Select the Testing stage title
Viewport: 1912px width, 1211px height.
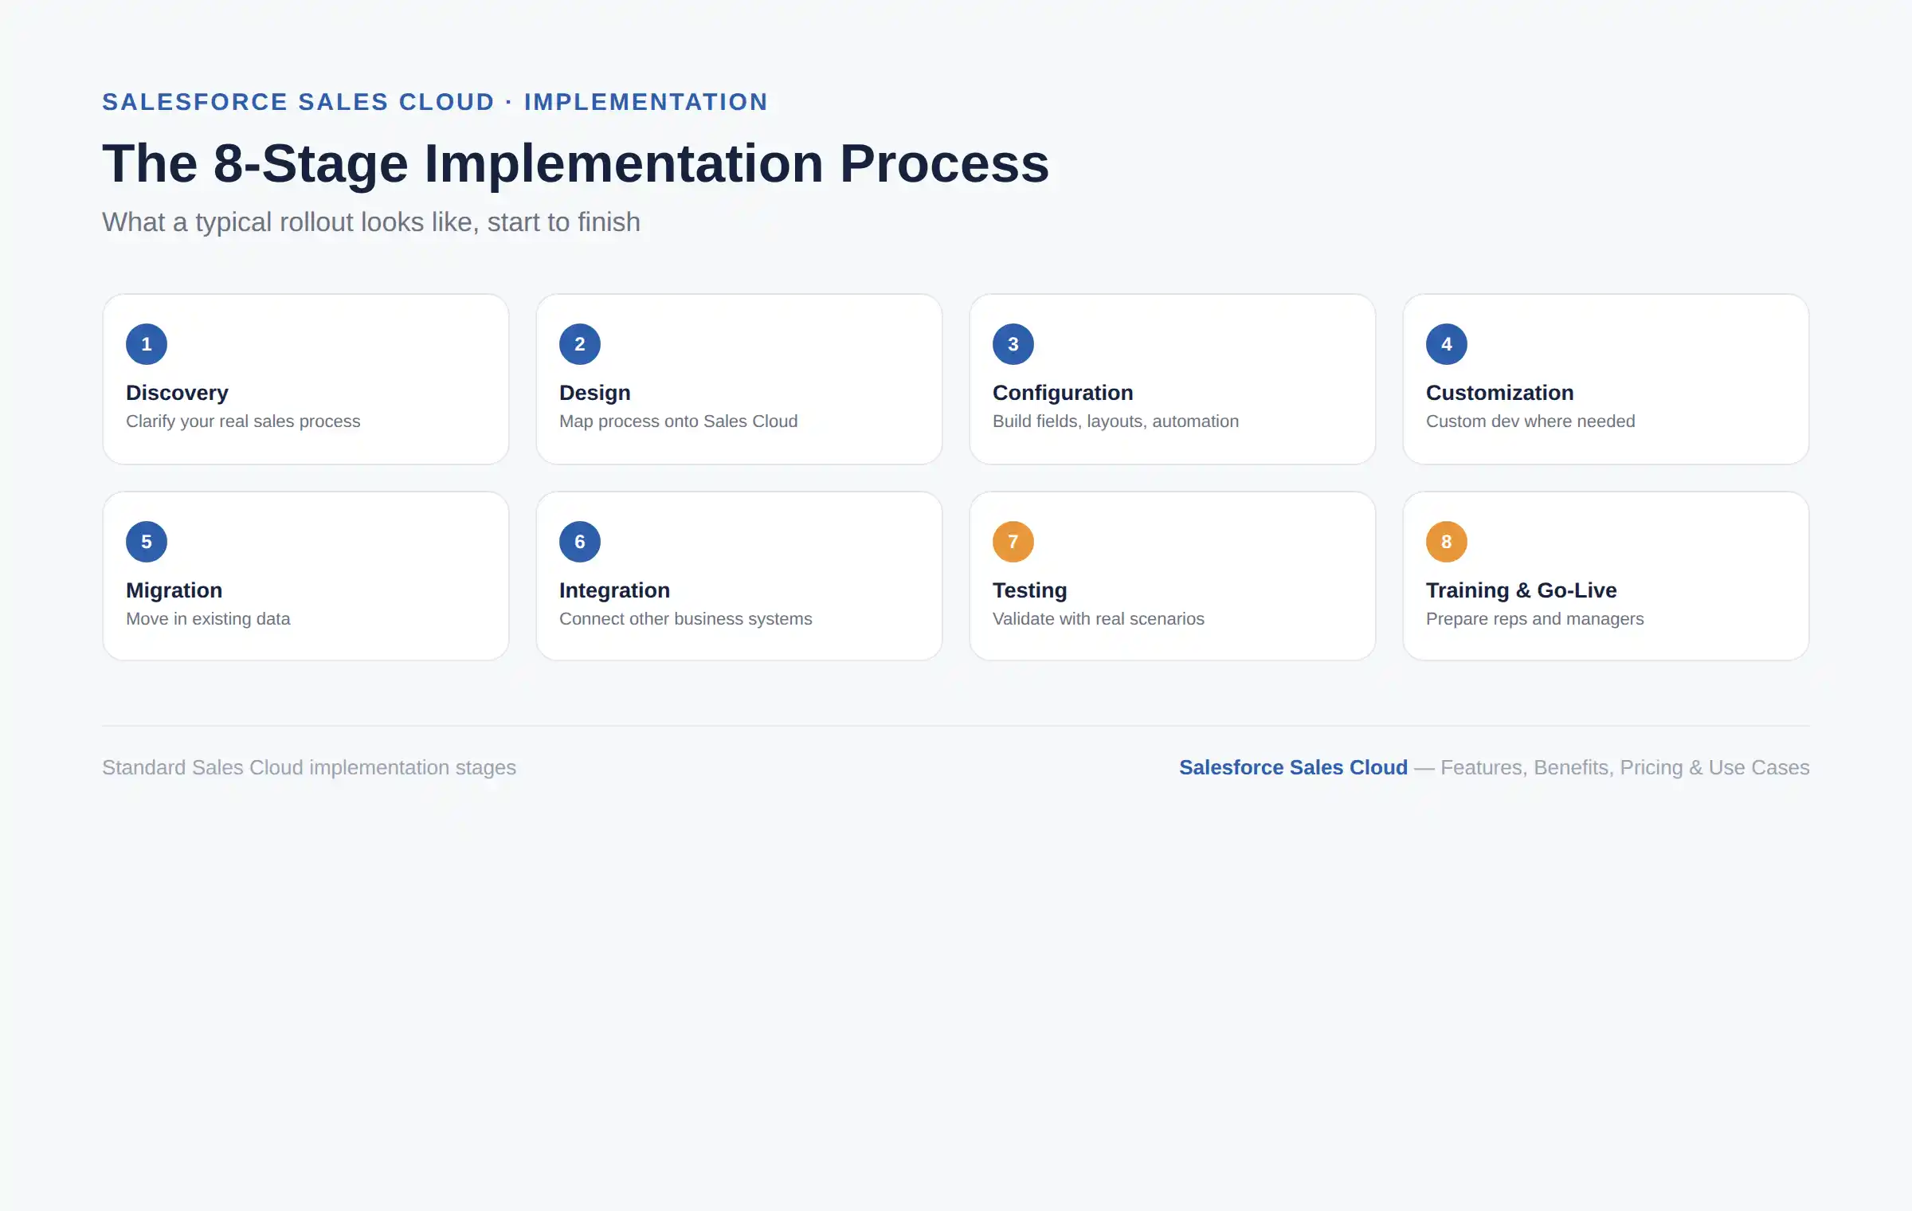[x=1029, y=590]
